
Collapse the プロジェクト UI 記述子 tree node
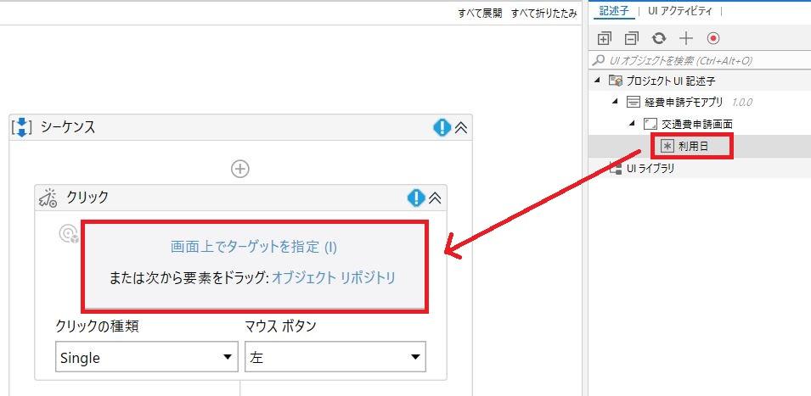598,80
